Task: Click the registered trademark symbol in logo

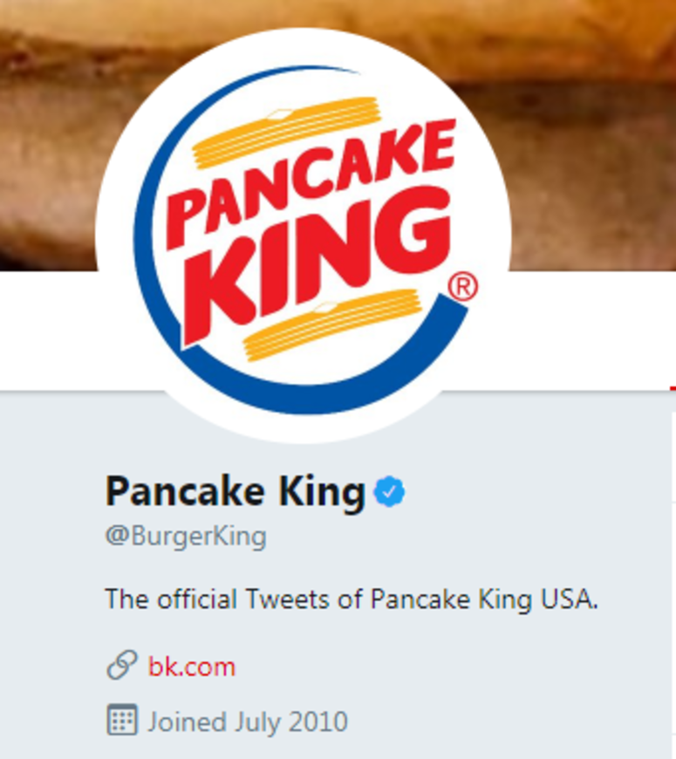Action: point(462,286)
